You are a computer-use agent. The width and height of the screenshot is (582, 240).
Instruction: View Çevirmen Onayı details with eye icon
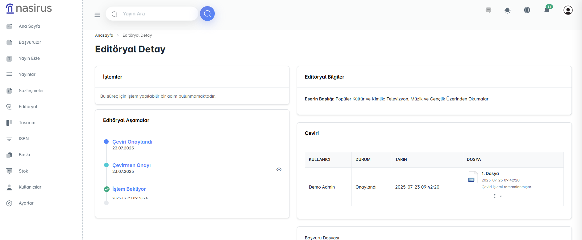279,169
